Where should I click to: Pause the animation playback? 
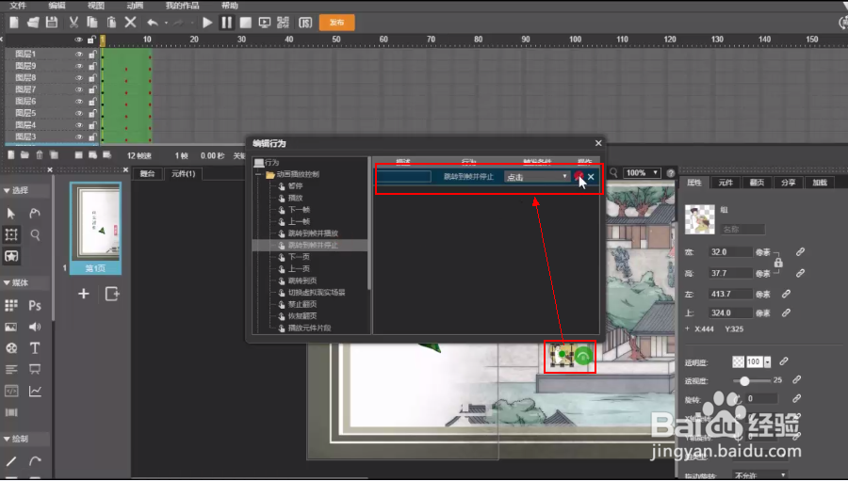click(x=226, y=23)
